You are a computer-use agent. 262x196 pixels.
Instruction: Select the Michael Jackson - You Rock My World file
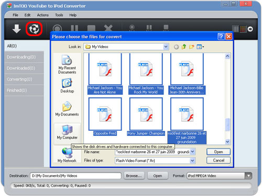tap(146, 74)
